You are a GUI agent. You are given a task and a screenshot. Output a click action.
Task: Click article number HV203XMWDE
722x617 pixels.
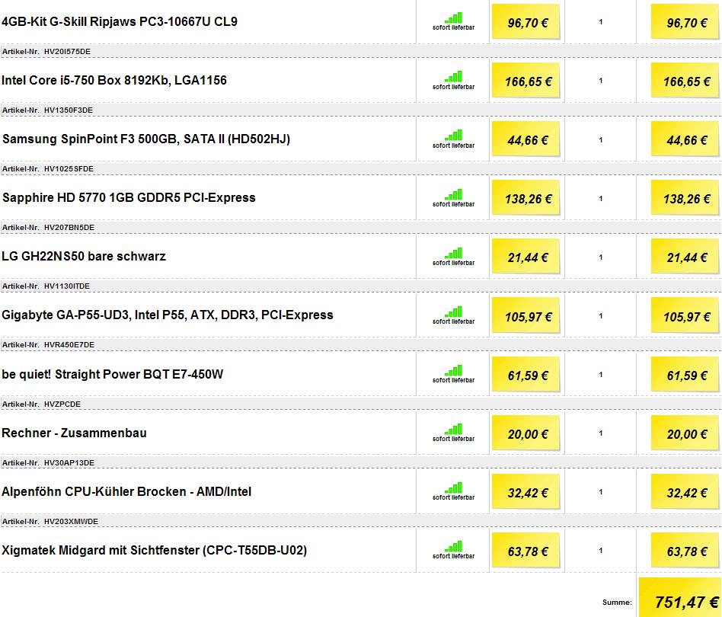click(x=71, y=521)
